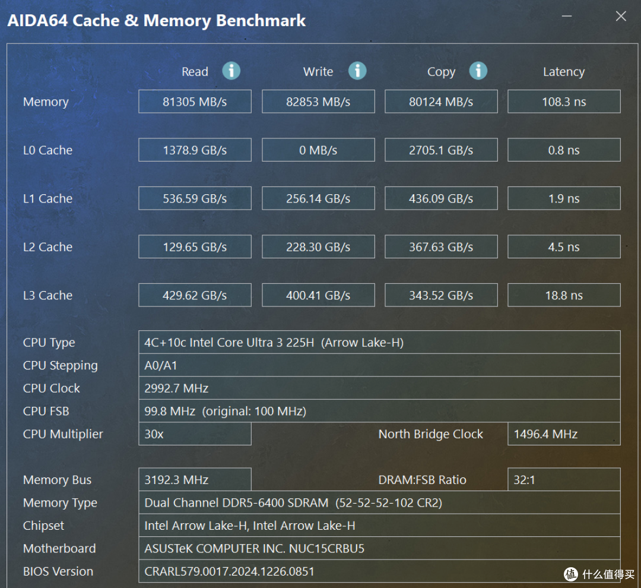Click the Memory Write value 82853 MB/s
The width and height of the screenshot is (641, 588).
click(x=318, y=102)
